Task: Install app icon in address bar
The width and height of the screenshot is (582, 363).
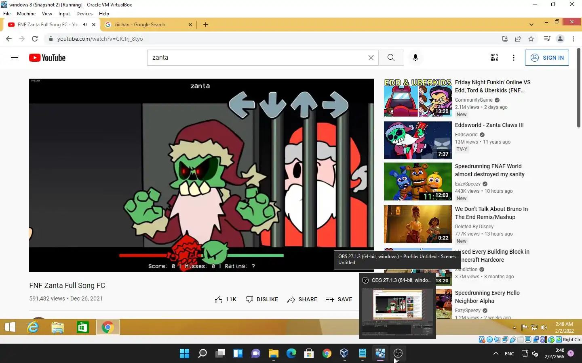Action: coord(505,39)
